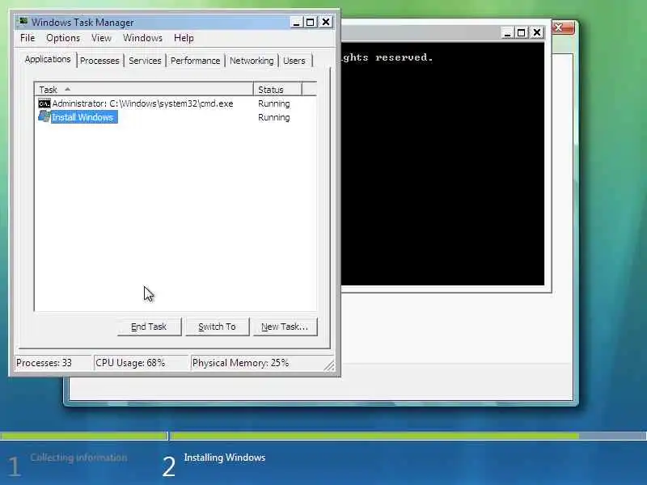Viewport: 647px width, 485px height.
Task: Click the CPU Usage: 68% status entry
Action: click(x=140, y=363)
